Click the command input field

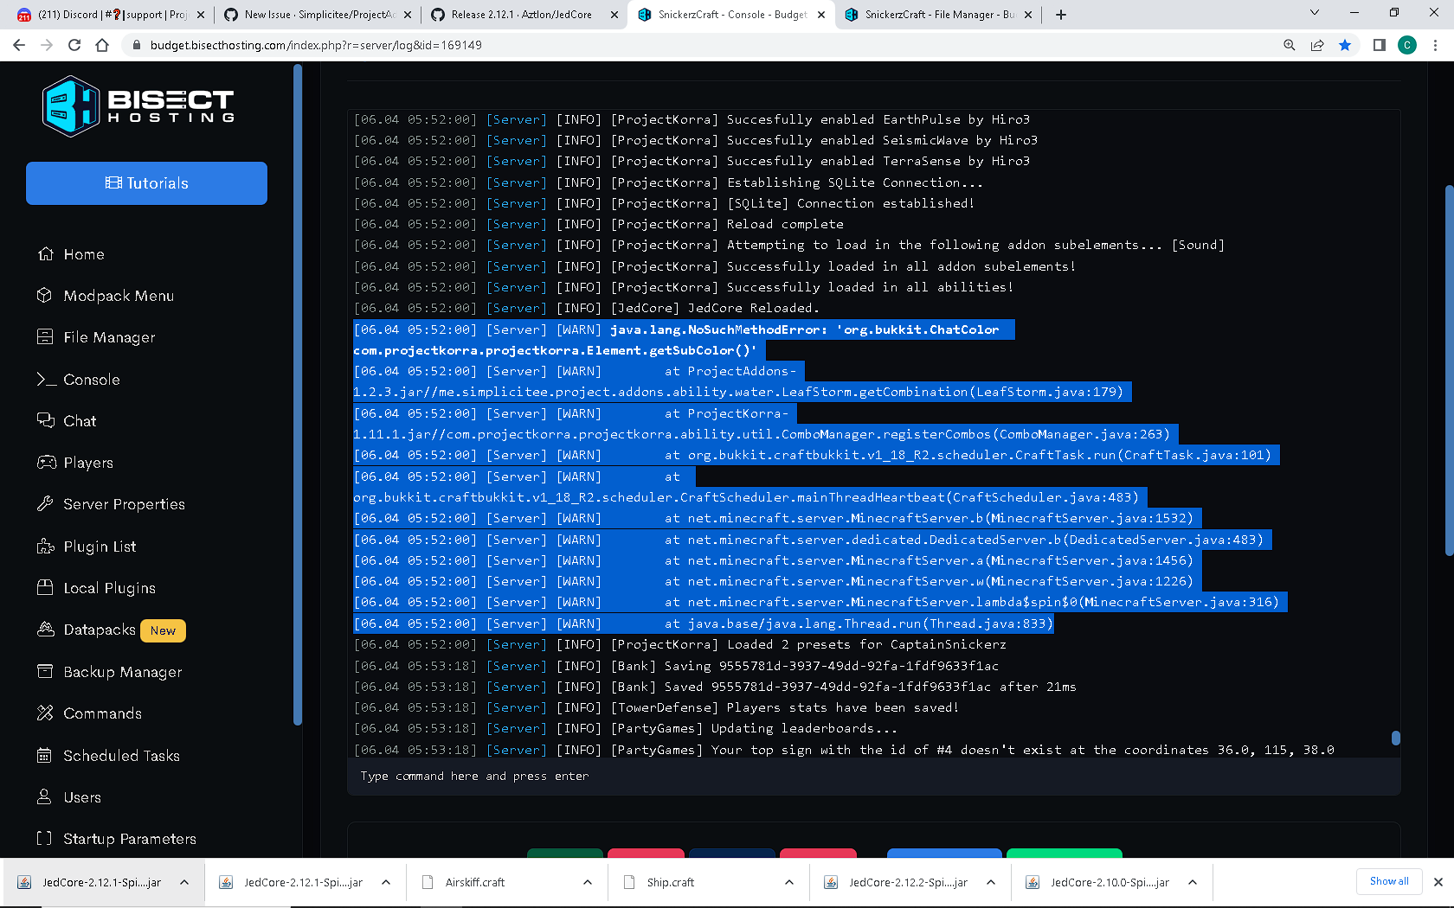point(874,776)
